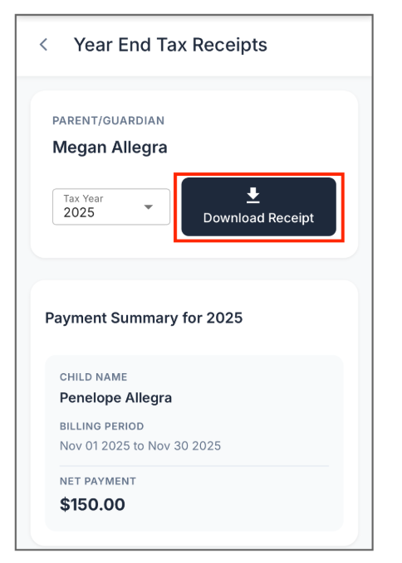Click the Download Receipt text label
The width and height of the screenshot is (402, 563).
click(258, 218)
